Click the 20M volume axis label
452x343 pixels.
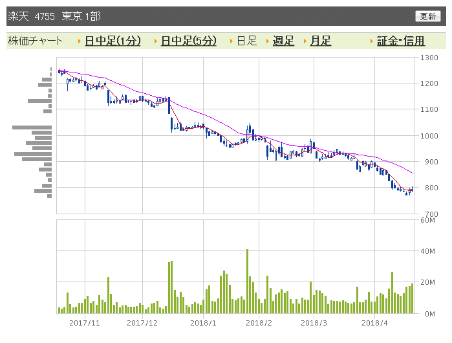coord(427,282)
